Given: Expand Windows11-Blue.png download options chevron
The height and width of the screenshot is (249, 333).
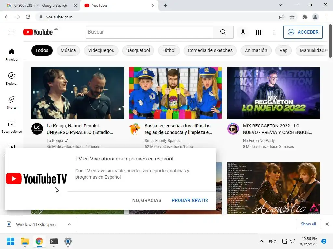Looking at the screenshot, I should tap(69, 224).
